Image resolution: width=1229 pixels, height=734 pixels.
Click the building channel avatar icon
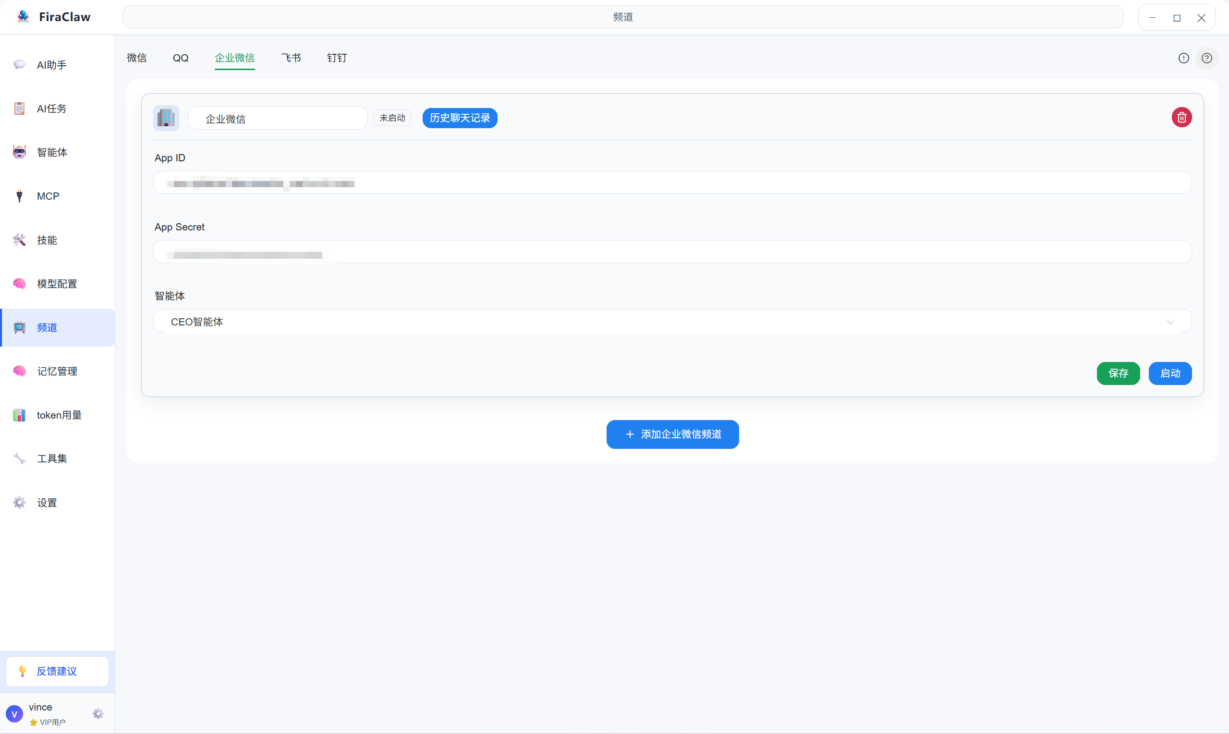166,118
